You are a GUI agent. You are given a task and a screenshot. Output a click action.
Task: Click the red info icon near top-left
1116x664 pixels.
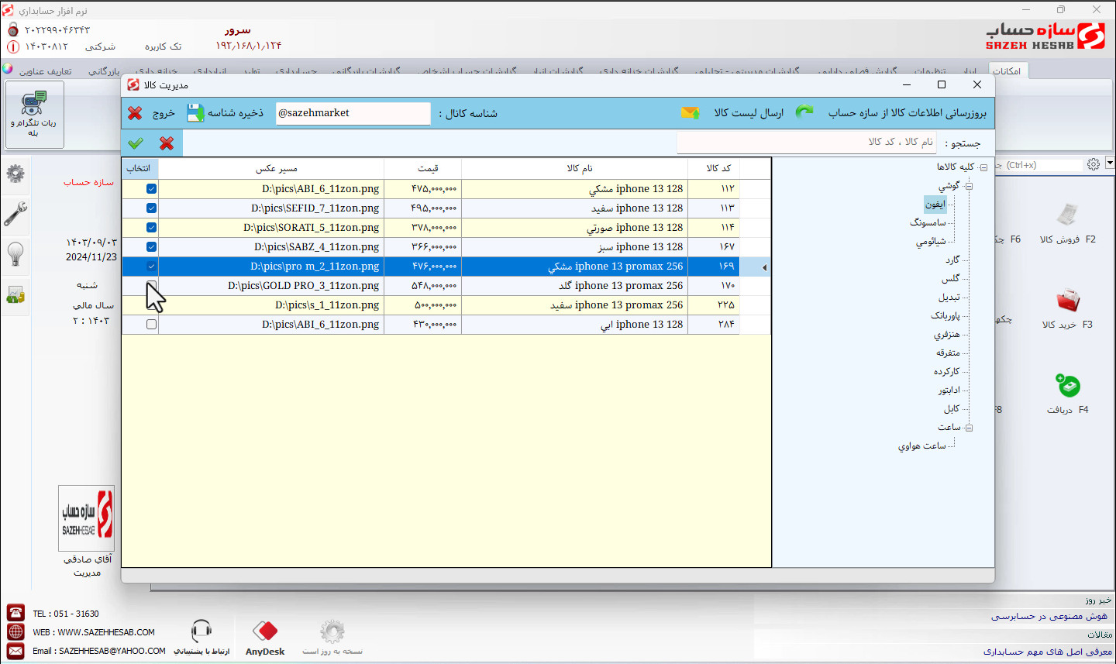coord(12,46)
